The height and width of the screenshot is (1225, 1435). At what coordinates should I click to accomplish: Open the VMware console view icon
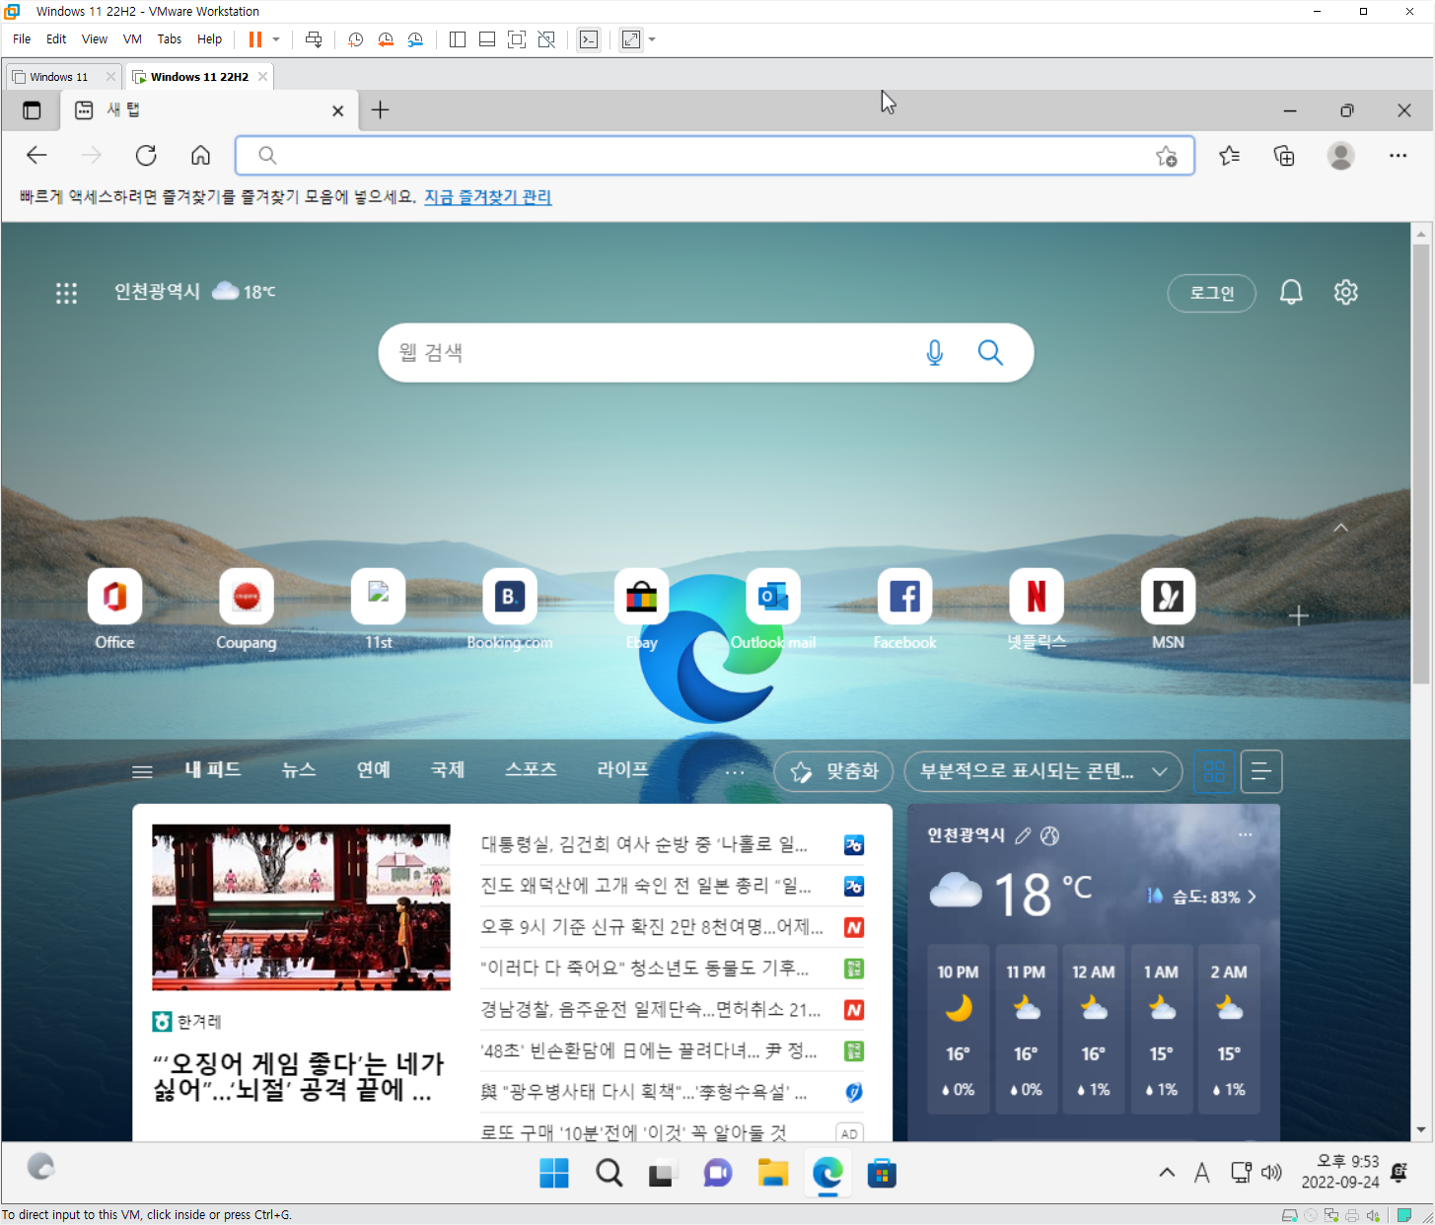click(589, 39)
